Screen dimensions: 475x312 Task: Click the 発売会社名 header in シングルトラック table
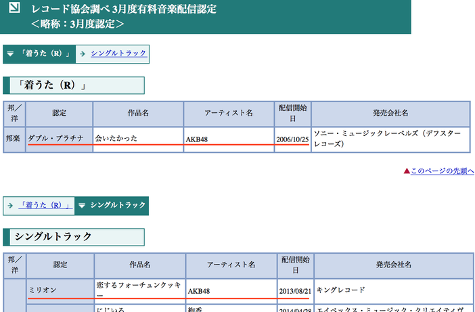(394, 265)
